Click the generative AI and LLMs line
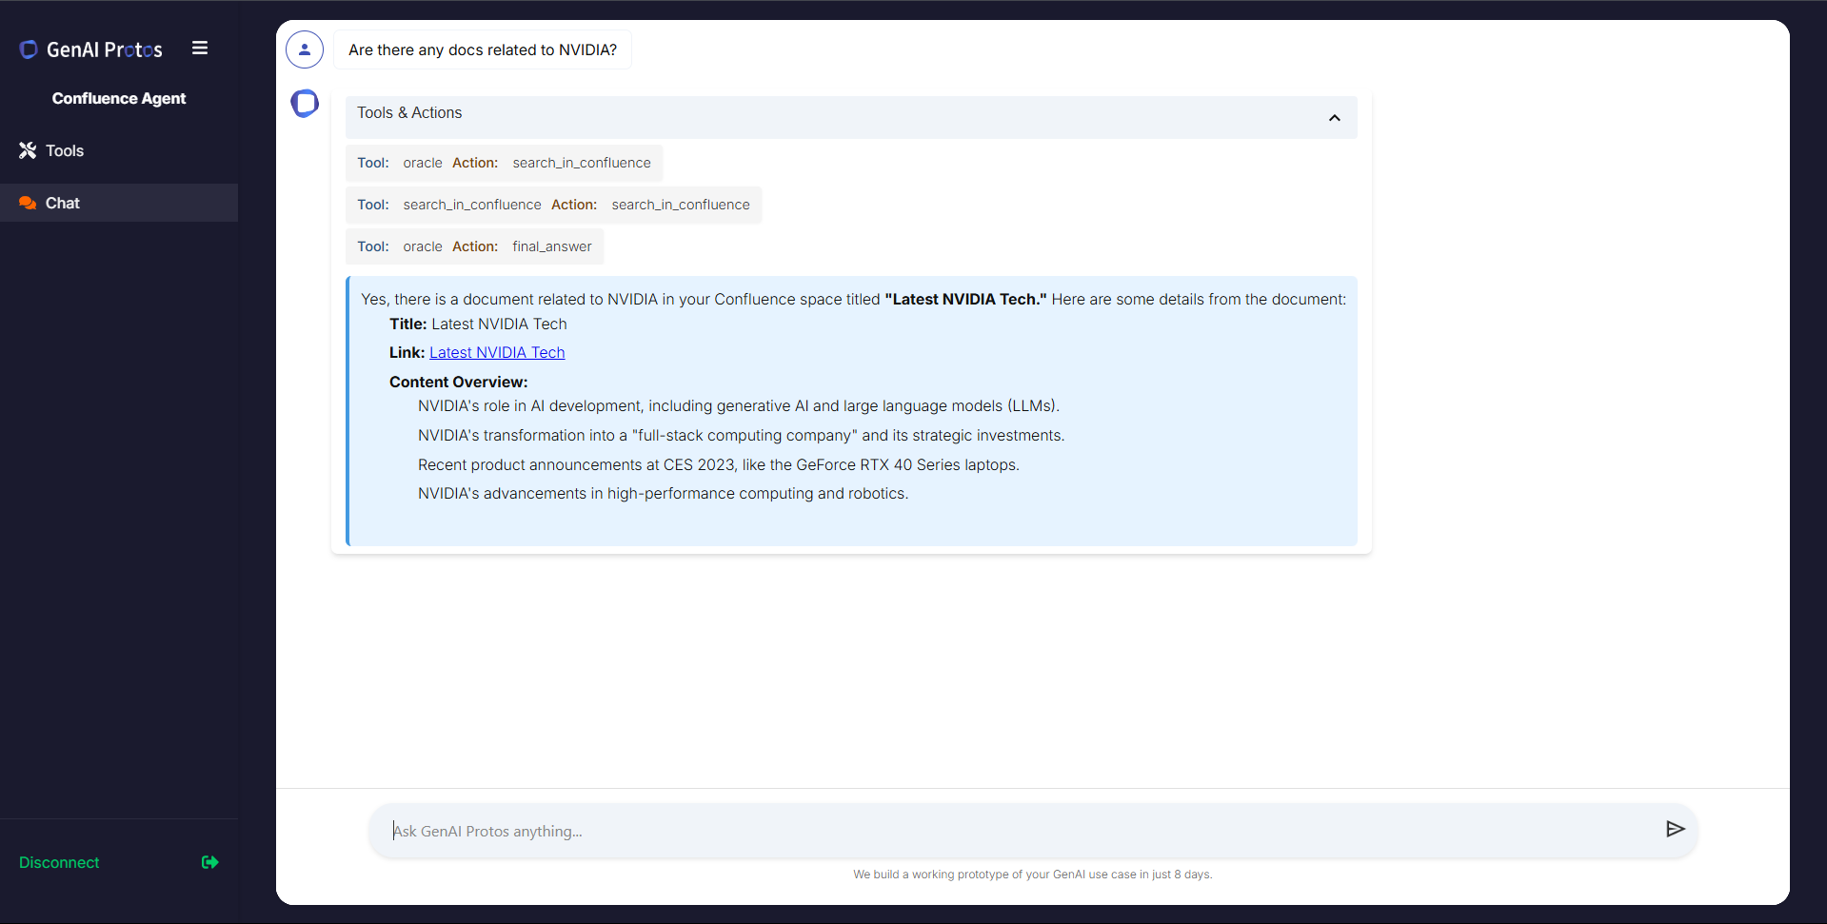The width and height of the screenshot is (1827, 924). [739, 405]
